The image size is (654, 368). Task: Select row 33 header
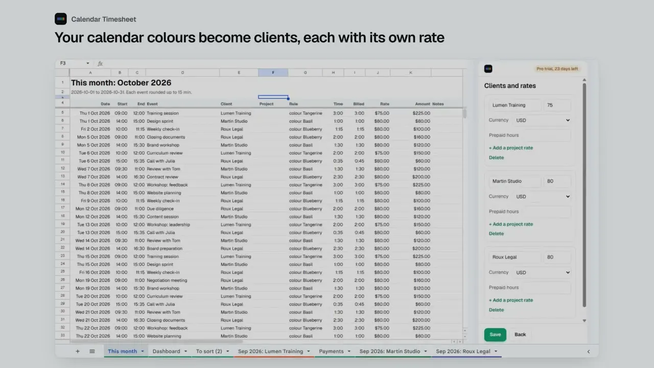[x=62, y=336]
